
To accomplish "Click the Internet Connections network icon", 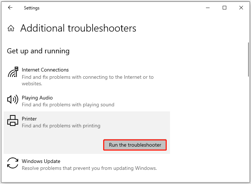I will click(x=13, y=72).
